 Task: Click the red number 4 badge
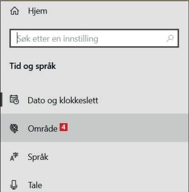[x=64, y=127]
